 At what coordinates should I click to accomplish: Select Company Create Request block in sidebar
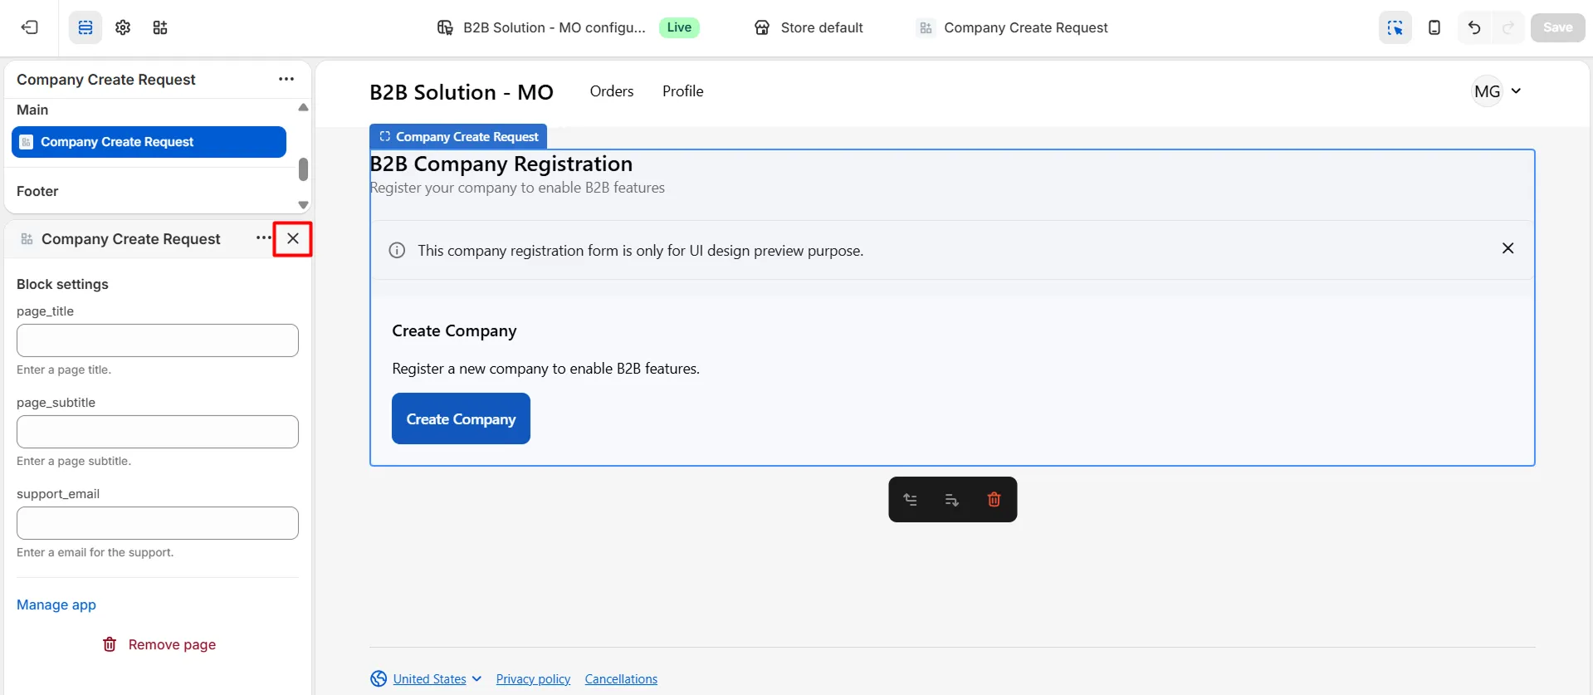[149, 142]
